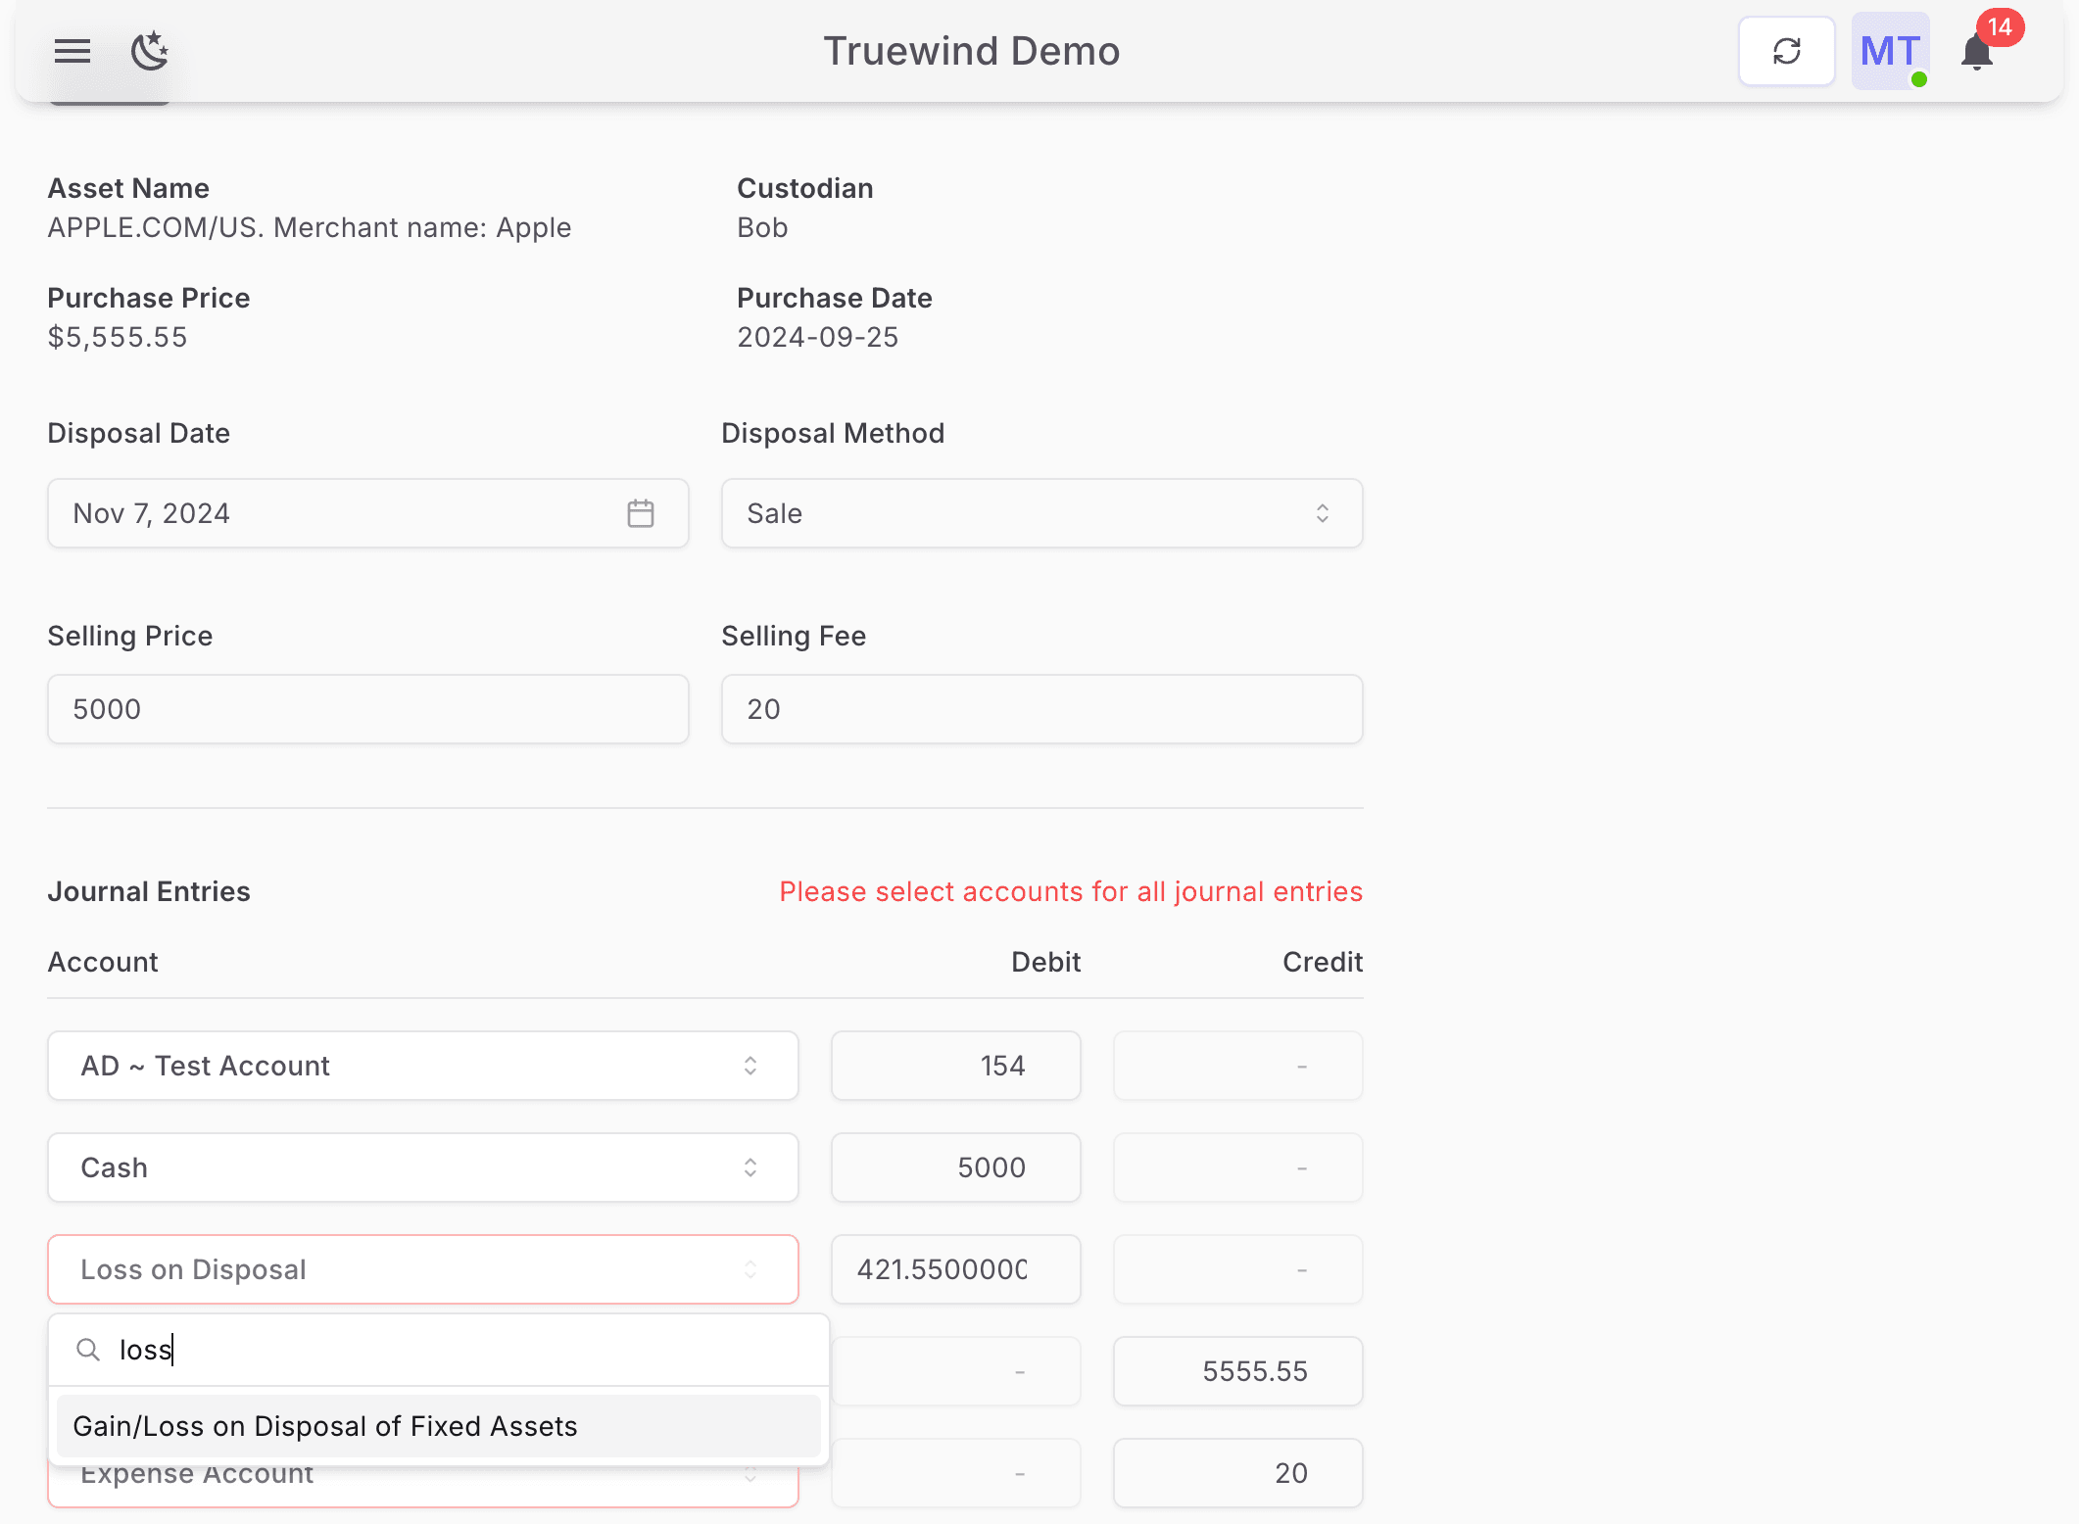Open the hamburger navigation menu

tap(71, 51)
